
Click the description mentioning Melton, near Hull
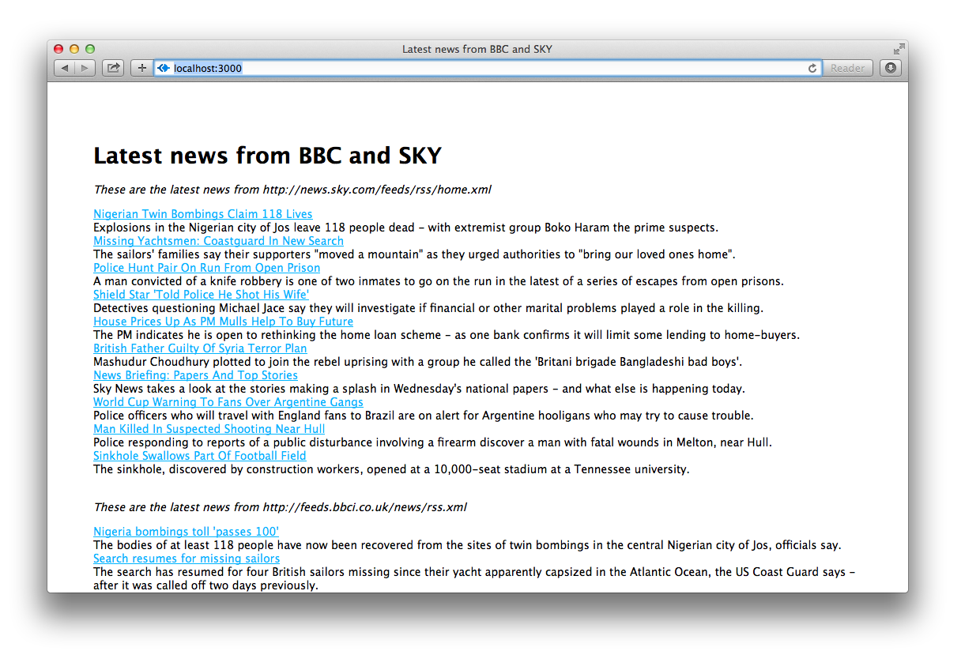coord(433,442)
